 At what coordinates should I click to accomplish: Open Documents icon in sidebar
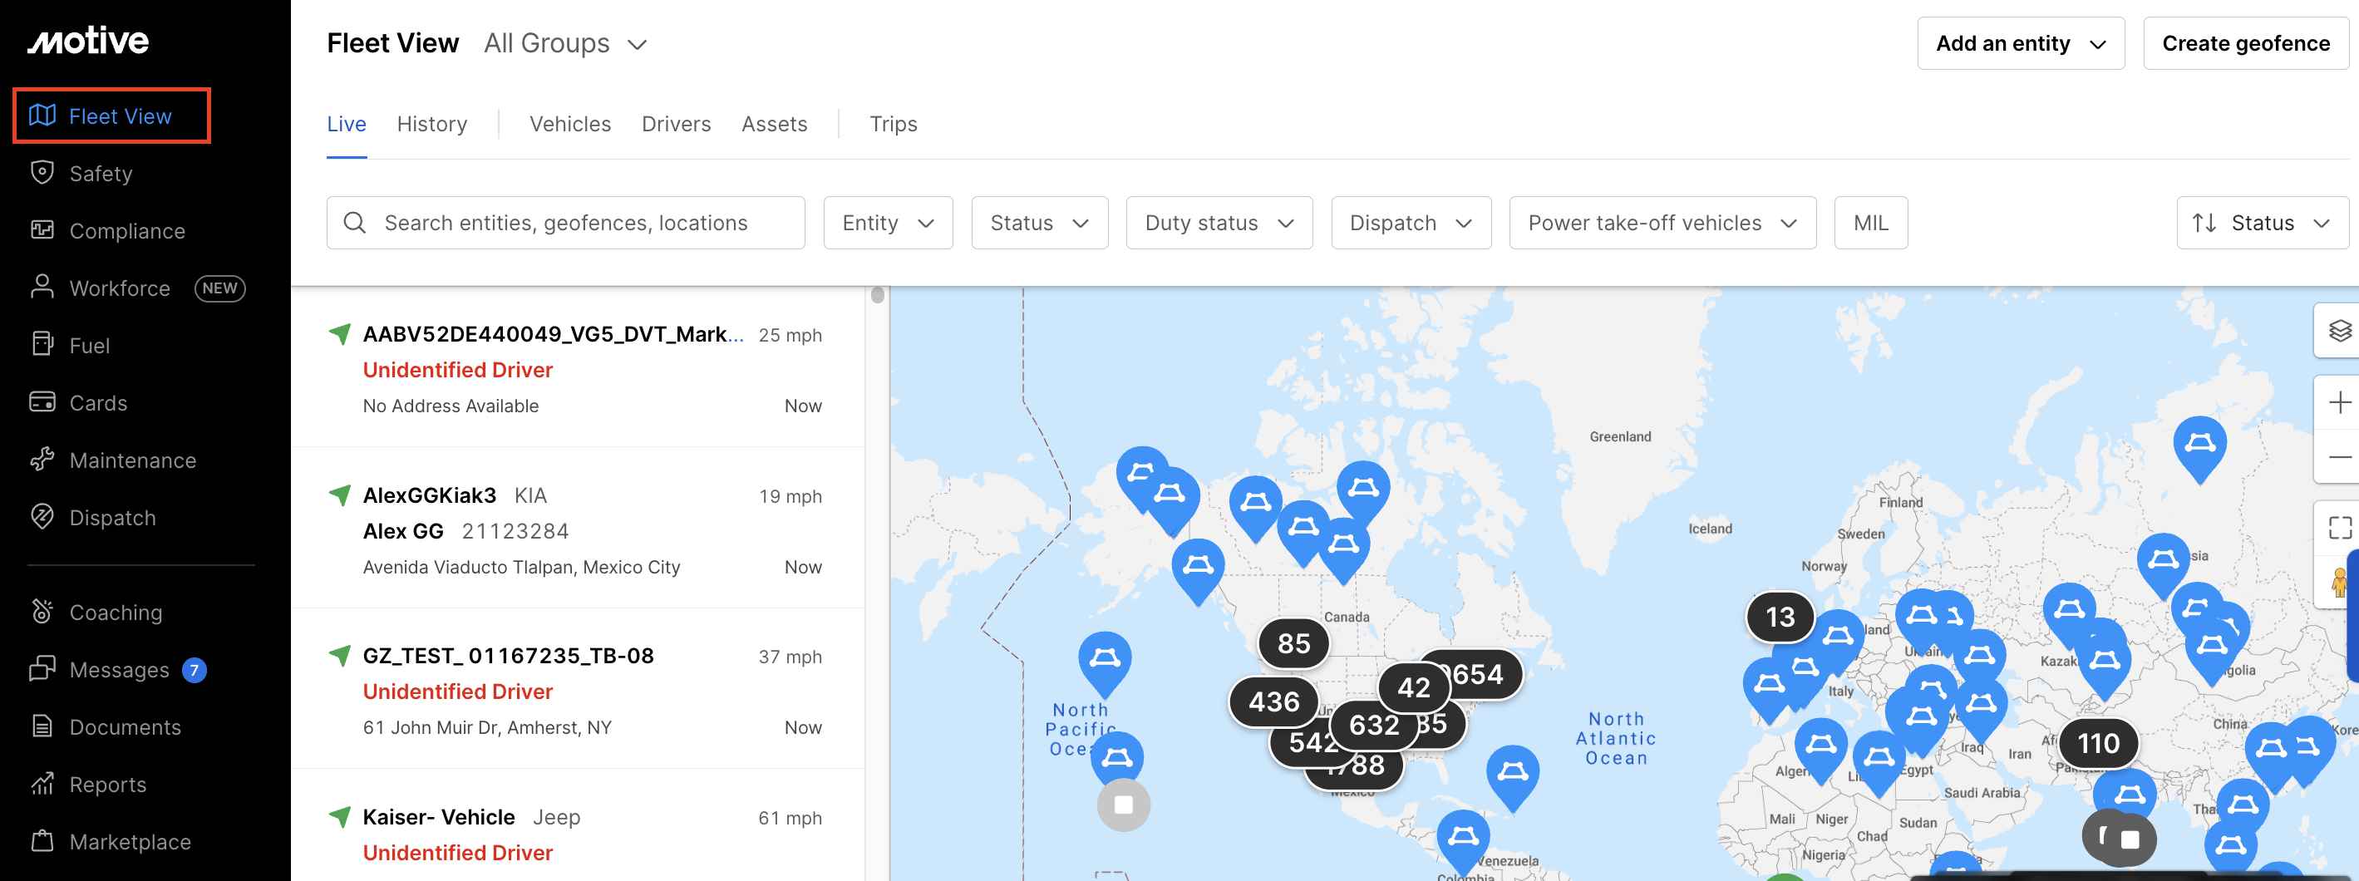pyautogui.click(x=42, y=726)
